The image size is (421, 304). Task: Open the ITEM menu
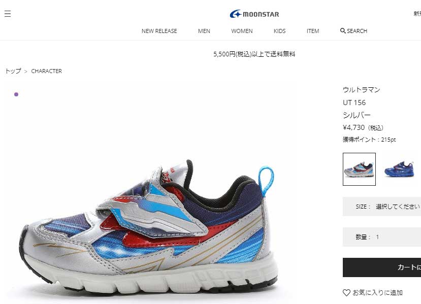(313, 31)
